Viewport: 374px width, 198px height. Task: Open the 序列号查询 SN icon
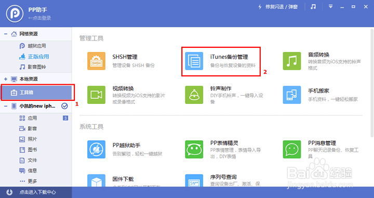point(194,180)
